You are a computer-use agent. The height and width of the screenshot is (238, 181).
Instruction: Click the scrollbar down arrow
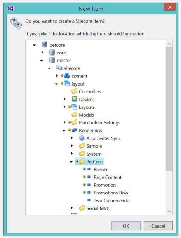click(x=169, y=211)
